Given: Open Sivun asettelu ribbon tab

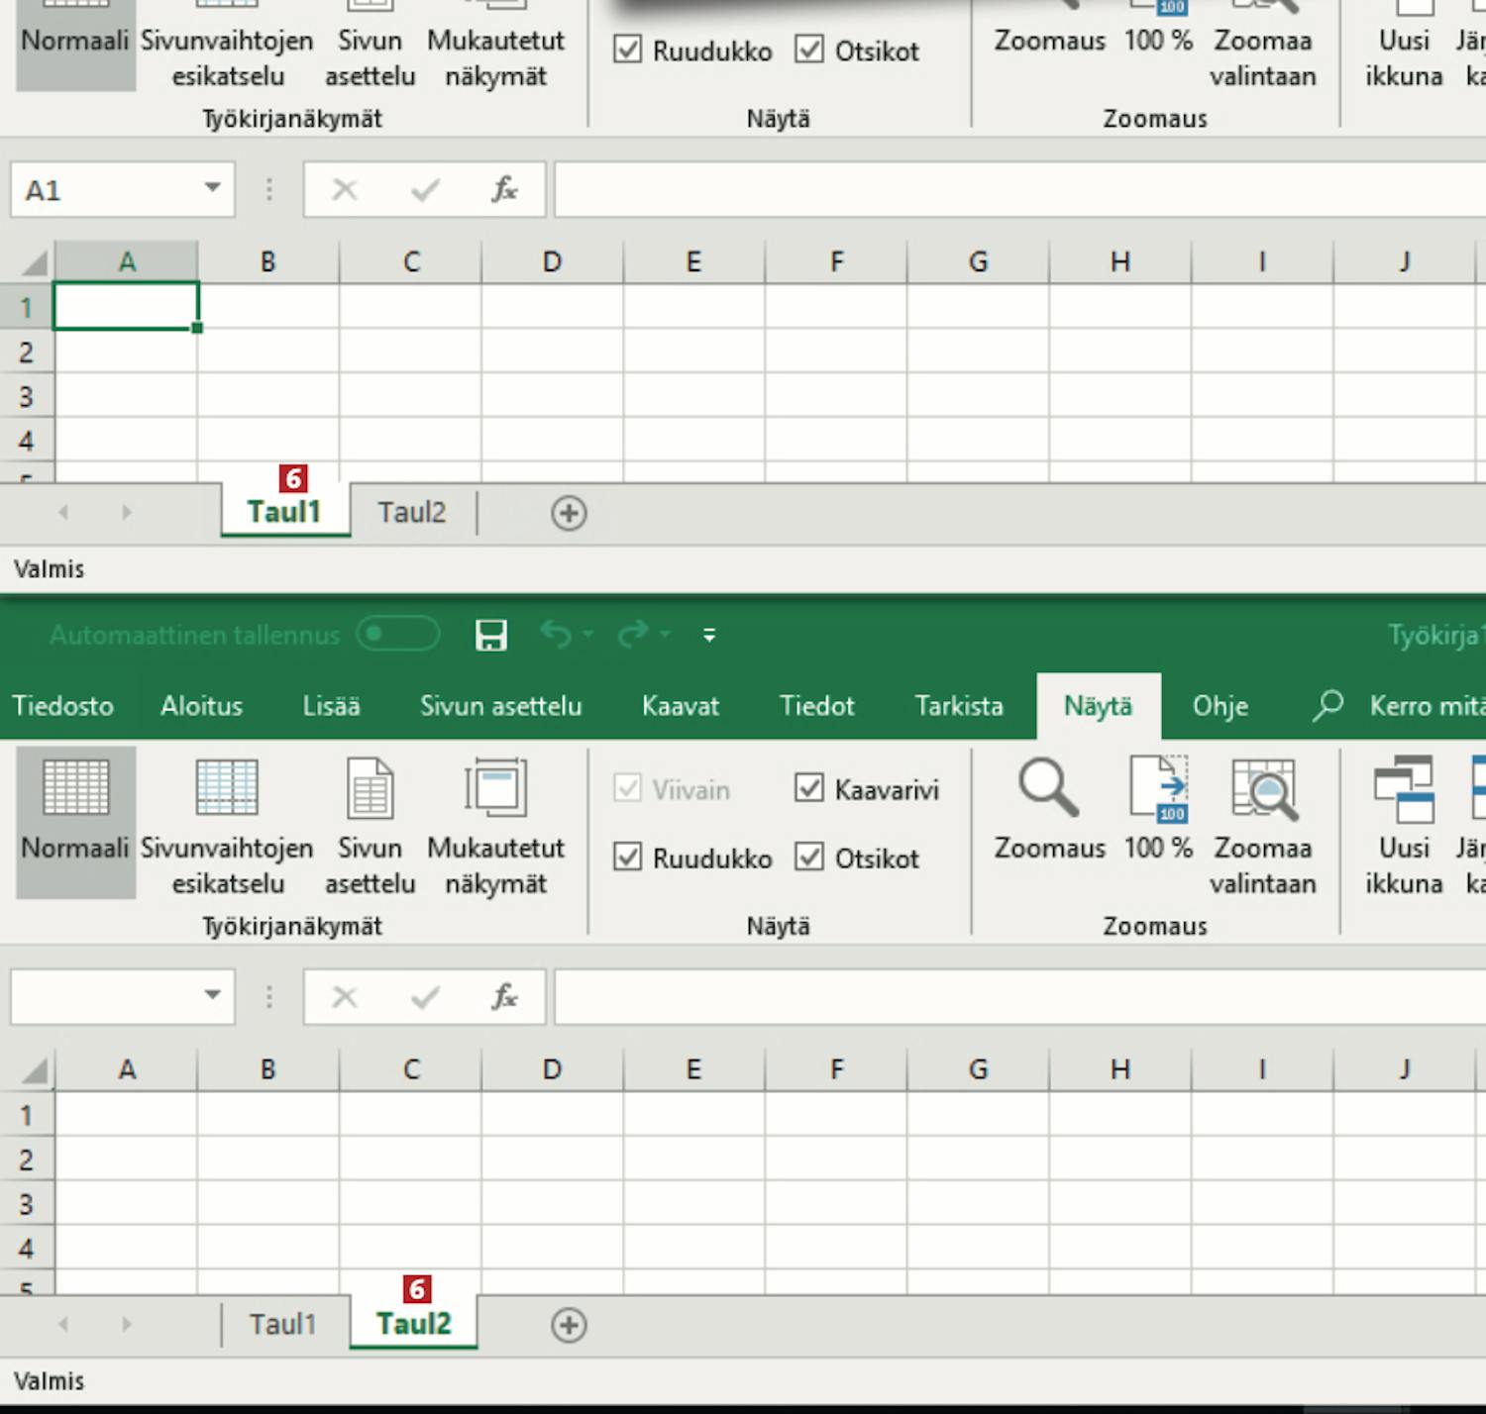Looking at the screenshot, I should (500, 706).
